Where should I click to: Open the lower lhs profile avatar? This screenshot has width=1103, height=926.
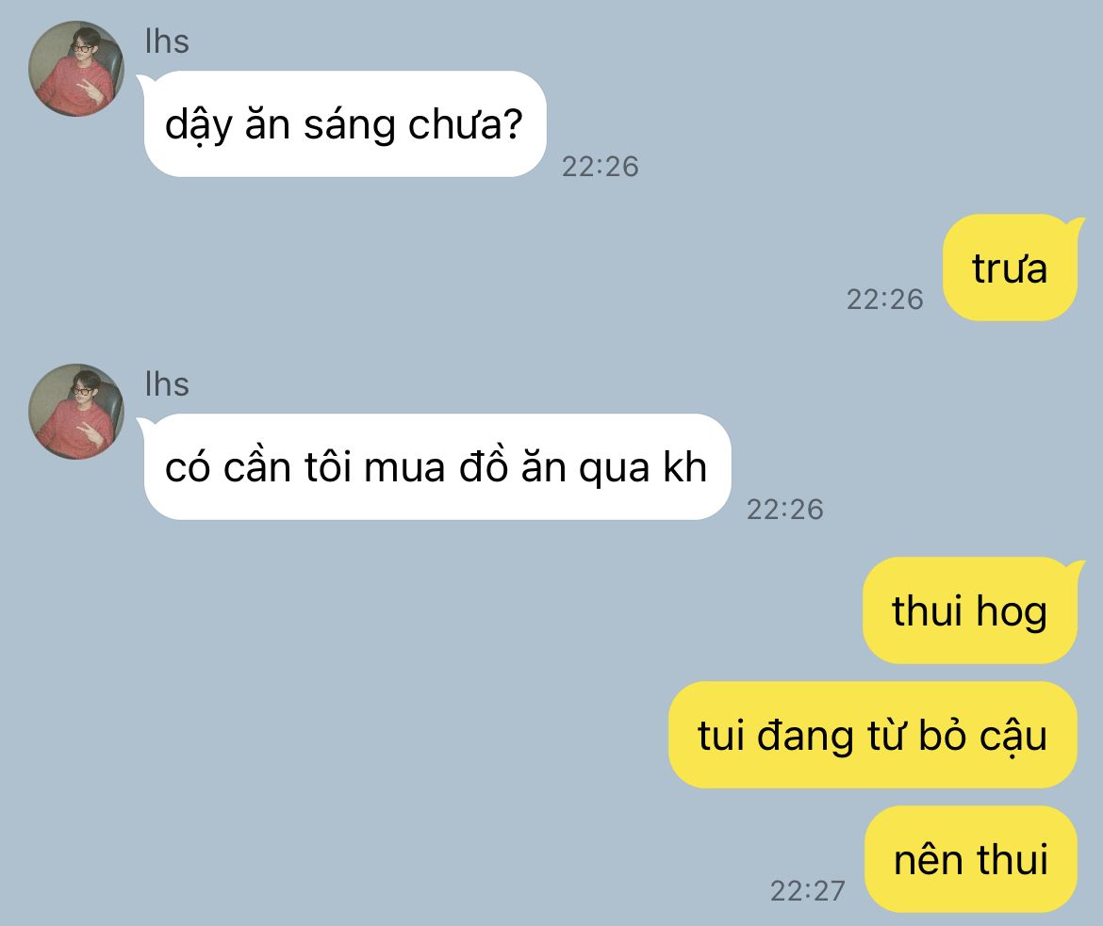76,412
